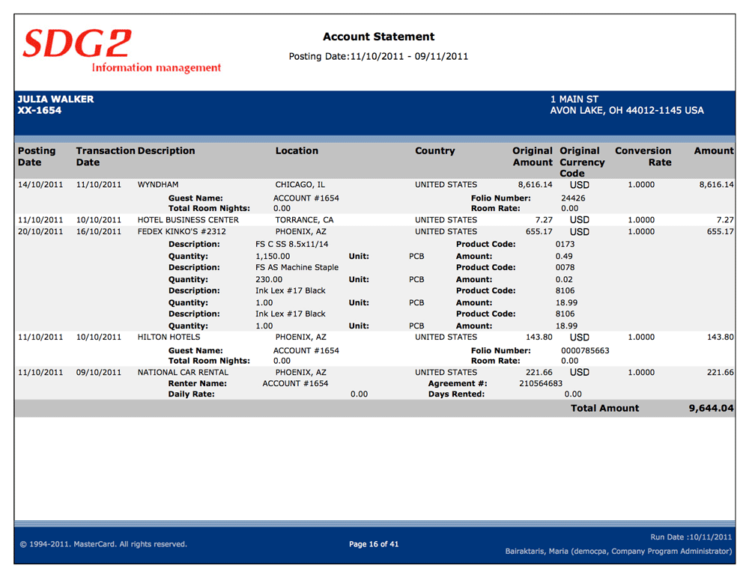Select the "Renter Name:" label

pyautogui.click(x=197, y=384)
